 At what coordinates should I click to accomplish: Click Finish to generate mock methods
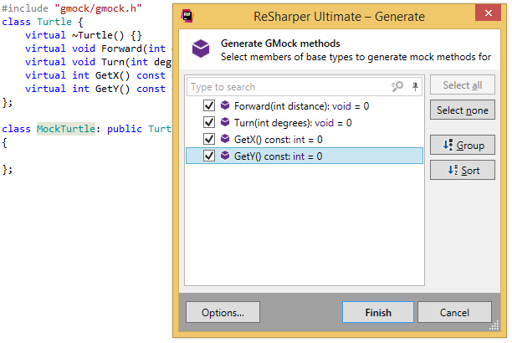378,312
